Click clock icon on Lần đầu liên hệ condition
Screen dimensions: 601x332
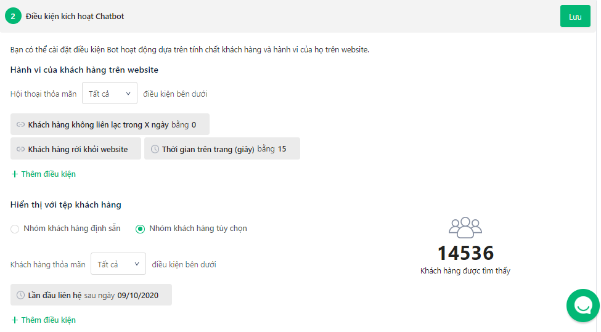click(x=20, y=295)
